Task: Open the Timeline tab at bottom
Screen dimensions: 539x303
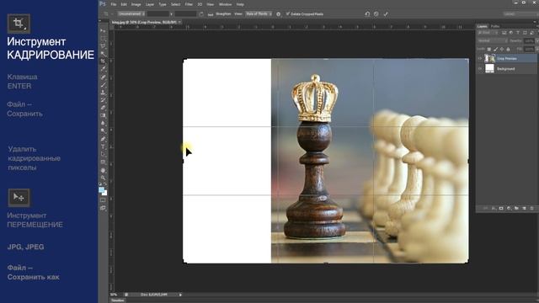Action: 118,300
